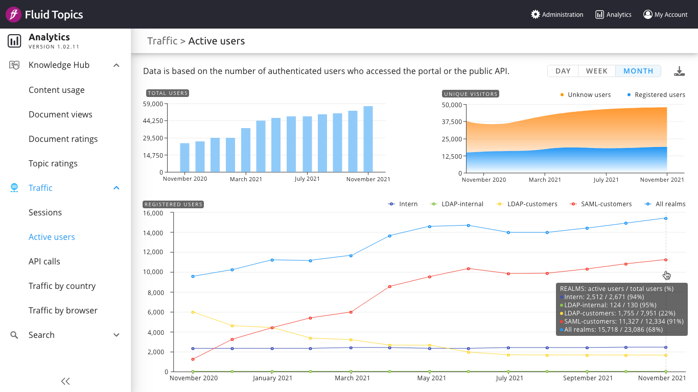Screen dimensions: 698x392
Task: Collapse the Traffic section chevron
Action: point(117,188)
